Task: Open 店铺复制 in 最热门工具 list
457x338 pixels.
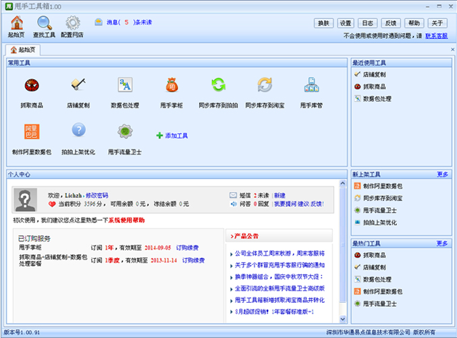Action: point(374,268)
